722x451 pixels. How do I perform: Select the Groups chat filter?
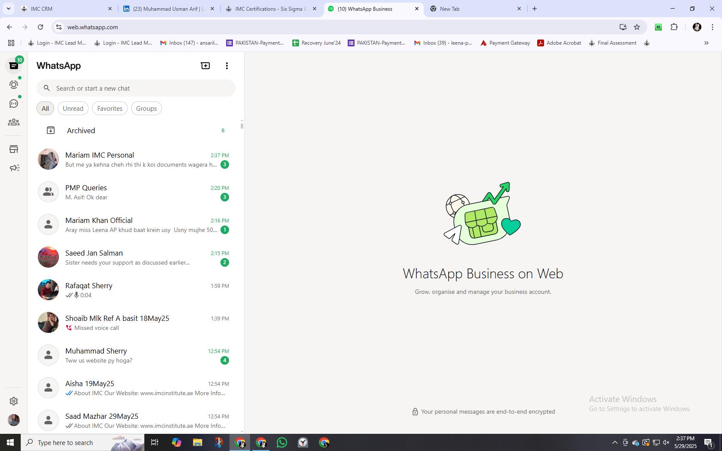point(146,108)
